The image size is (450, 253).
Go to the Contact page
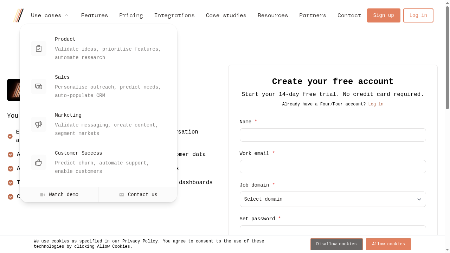point(349,15)
